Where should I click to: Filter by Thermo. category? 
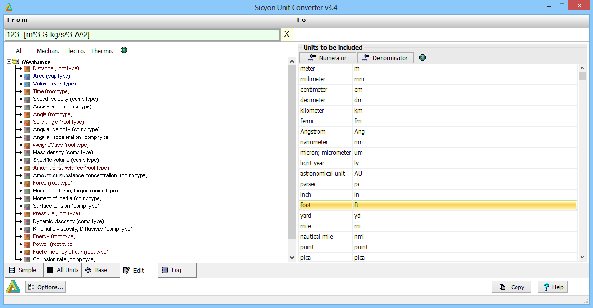pyautogui.click(x=102, y=51)
